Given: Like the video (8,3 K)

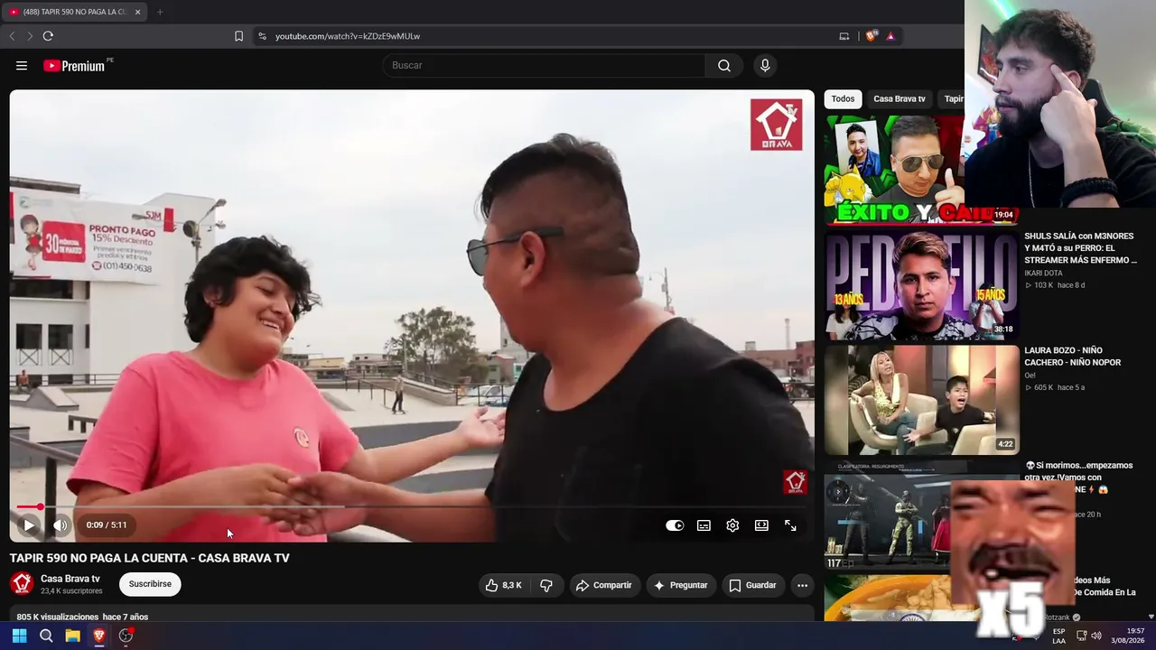Looking at the screenshot, I should [504, 585].
